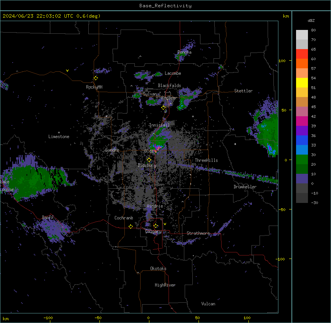Click the white asterisk above Limestone
Screen dimensions: 331x323
pyautogui.click(x=59, y=133)
